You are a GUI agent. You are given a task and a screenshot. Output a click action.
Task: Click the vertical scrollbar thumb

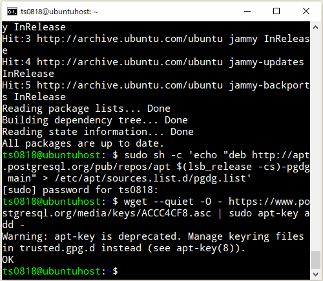point(316,260)
